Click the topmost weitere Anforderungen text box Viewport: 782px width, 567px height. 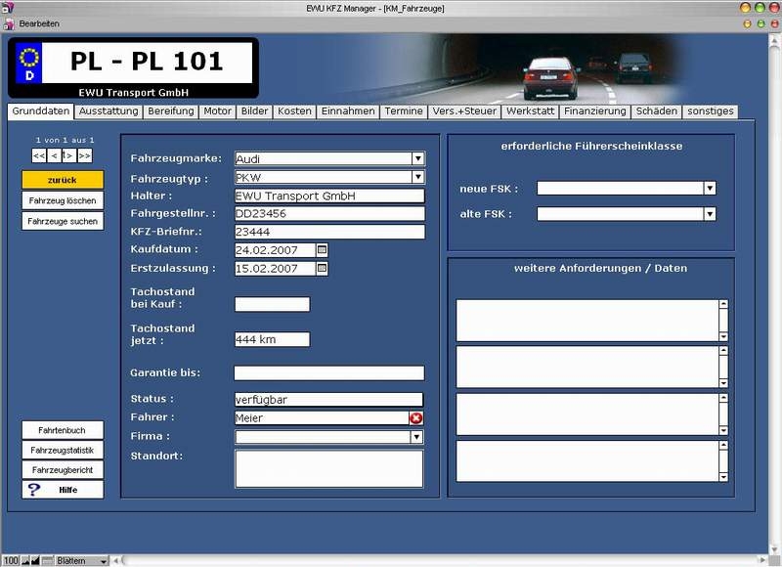tap(587, 320)
